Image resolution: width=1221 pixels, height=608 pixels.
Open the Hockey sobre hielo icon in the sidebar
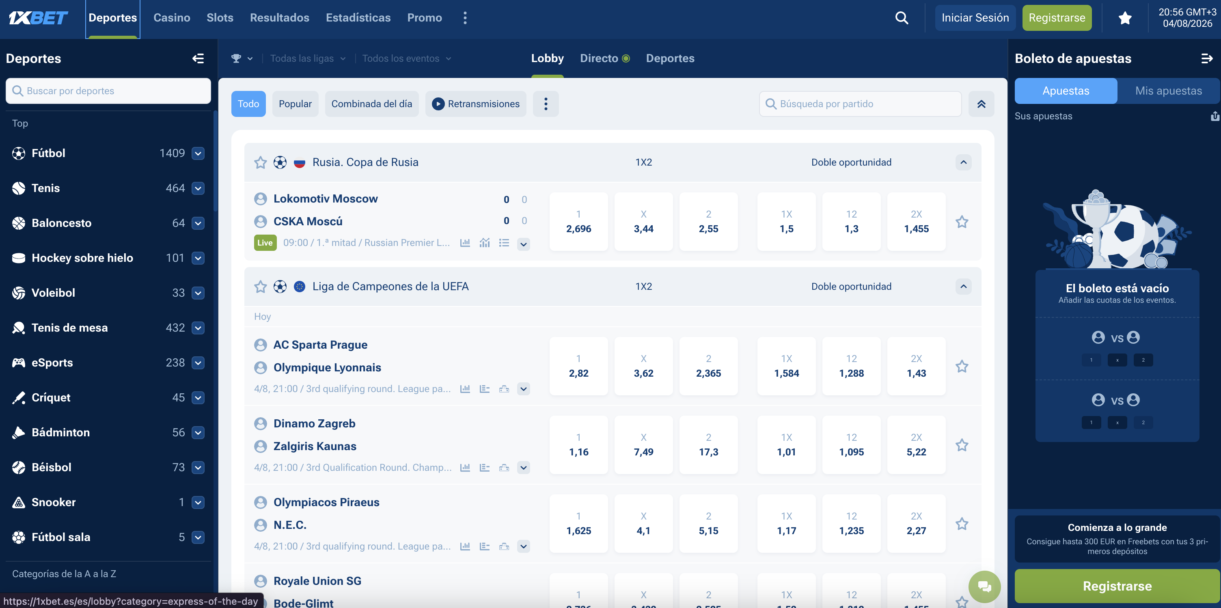tap(19, 258)
